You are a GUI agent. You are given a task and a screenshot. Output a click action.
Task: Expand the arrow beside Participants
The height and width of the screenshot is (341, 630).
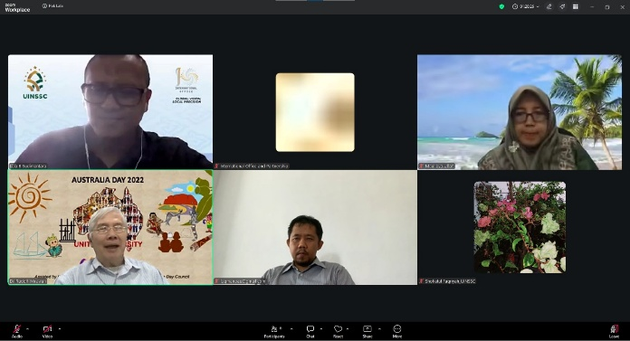pyautogui.click(x=291, y=329)
